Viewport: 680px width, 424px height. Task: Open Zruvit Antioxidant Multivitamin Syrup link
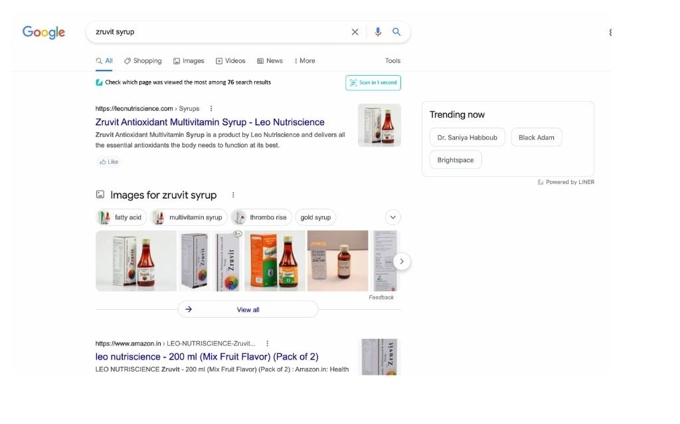click(210, 122)
